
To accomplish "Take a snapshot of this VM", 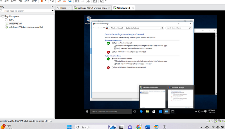I will pos(59,1).
